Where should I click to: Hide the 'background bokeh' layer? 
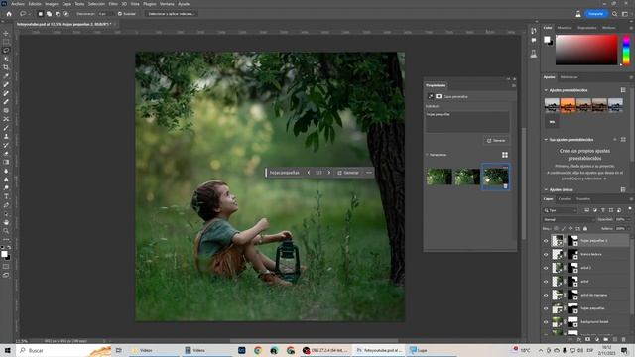coord(546,322)
